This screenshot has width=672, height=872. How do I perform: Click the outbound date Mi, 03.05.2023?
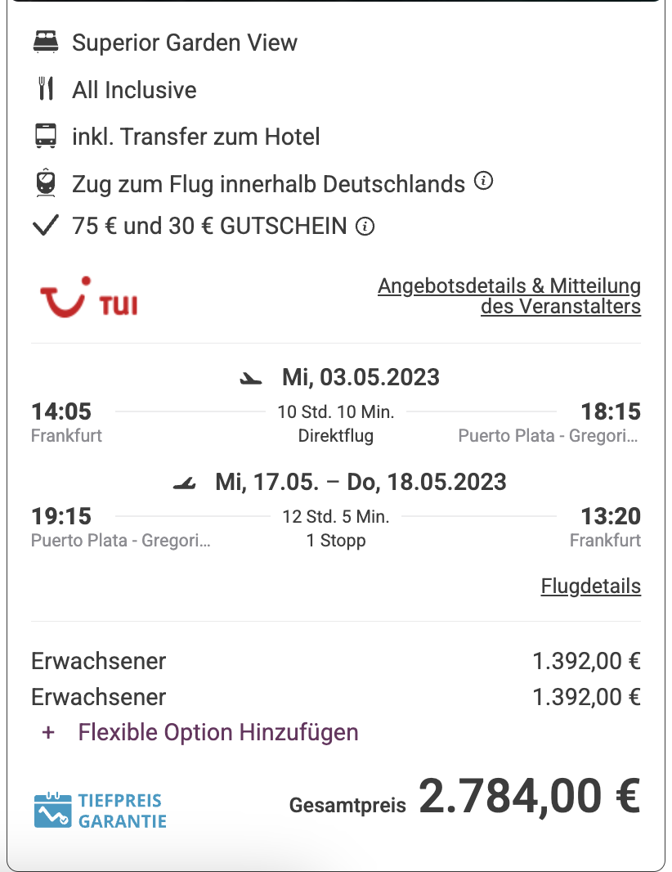pyautogui.click(x=361, y=377)
